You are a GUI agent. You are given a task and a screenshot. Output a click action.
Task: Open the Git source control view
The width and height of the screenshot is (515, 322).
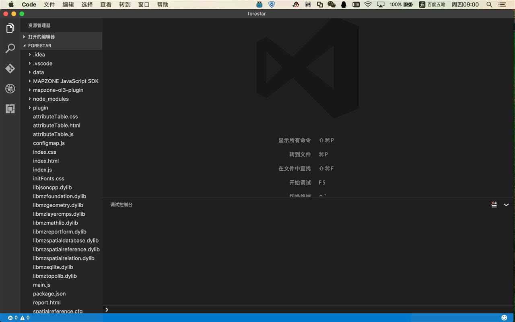click(10, 68)
